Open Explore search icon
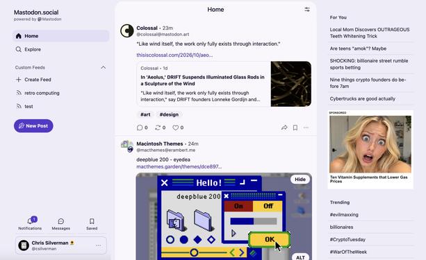 pos(19,49)
